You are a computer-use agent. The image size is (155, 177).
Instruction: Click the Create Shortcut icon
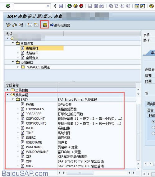(x=143, y=6)
